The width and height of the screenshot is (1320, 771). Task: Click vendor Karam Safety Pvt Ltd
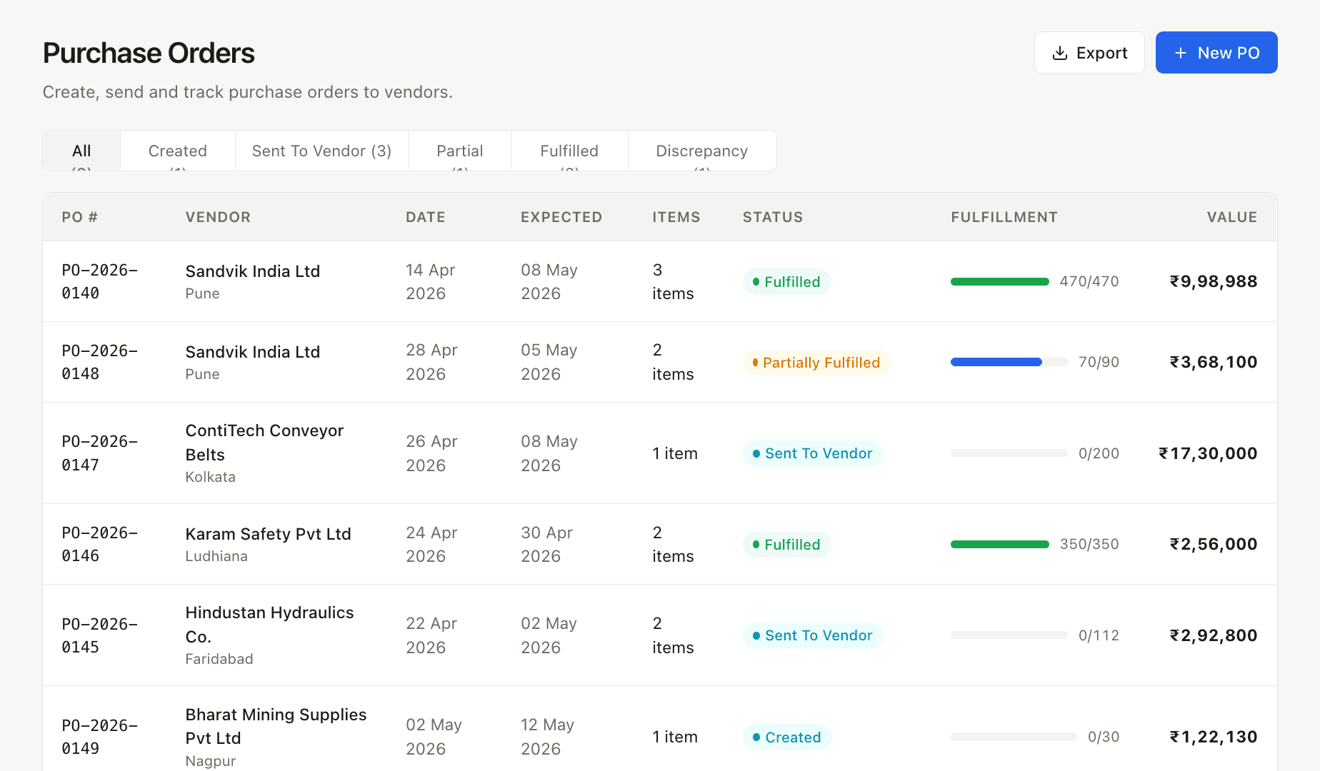(268, 534)
